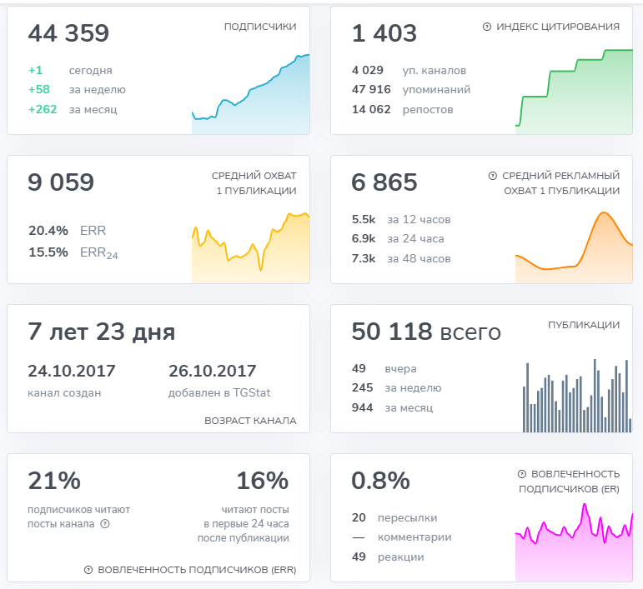
Task: Click 47 916 упоминаний row
Action: (411, 90)
